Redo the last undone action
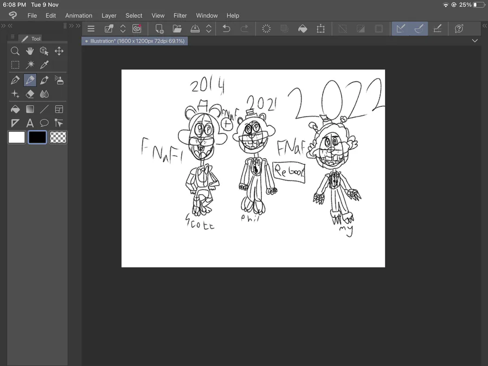This screenshot has width=488, height=366. tap(245, 29)
